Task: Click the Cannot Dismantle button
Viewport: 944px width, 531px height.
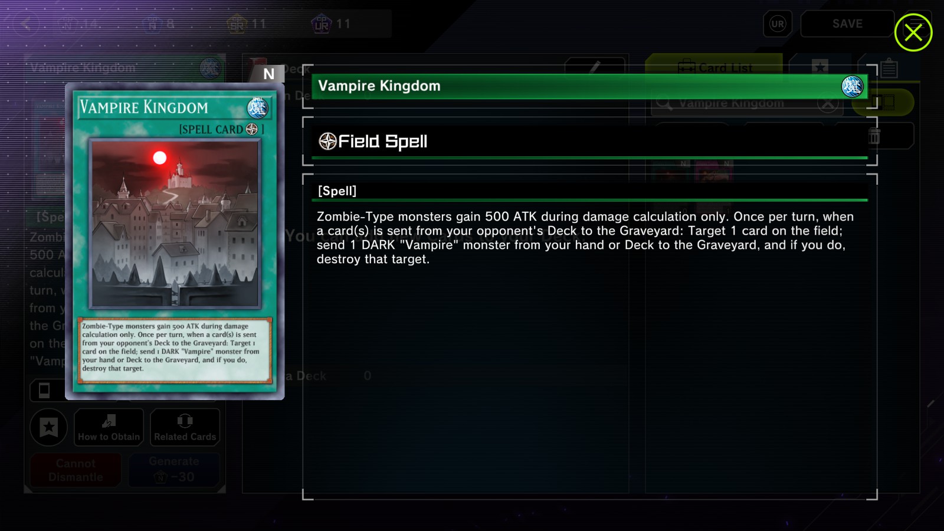Action: (76, 470)
